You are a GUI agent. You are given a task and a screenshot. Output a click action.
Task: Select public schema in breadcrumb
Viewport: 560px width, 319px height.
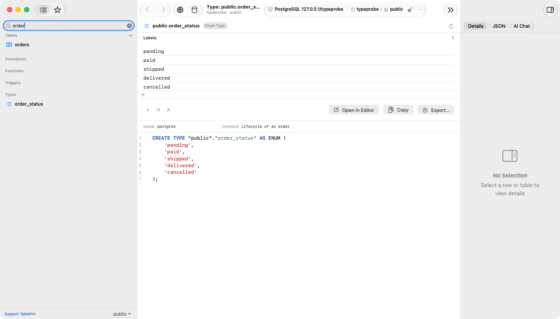[393, 9]
